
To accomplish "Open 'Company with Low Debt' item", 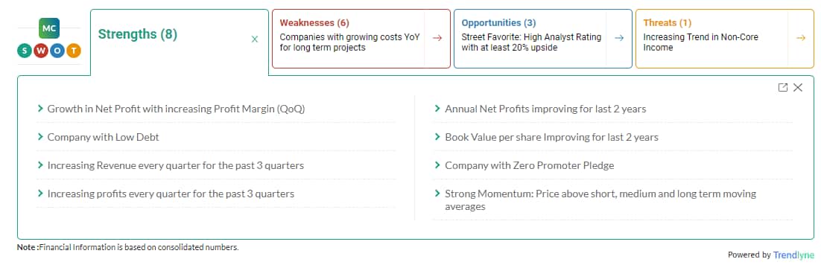I will pos(103,137).
